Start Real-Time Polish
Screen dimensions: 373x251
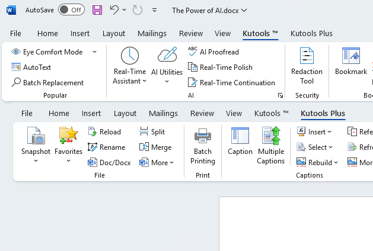pos(220,67)
